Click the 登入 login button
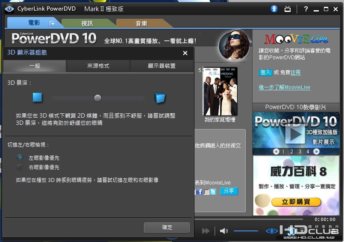 click(x=265, y=72)
